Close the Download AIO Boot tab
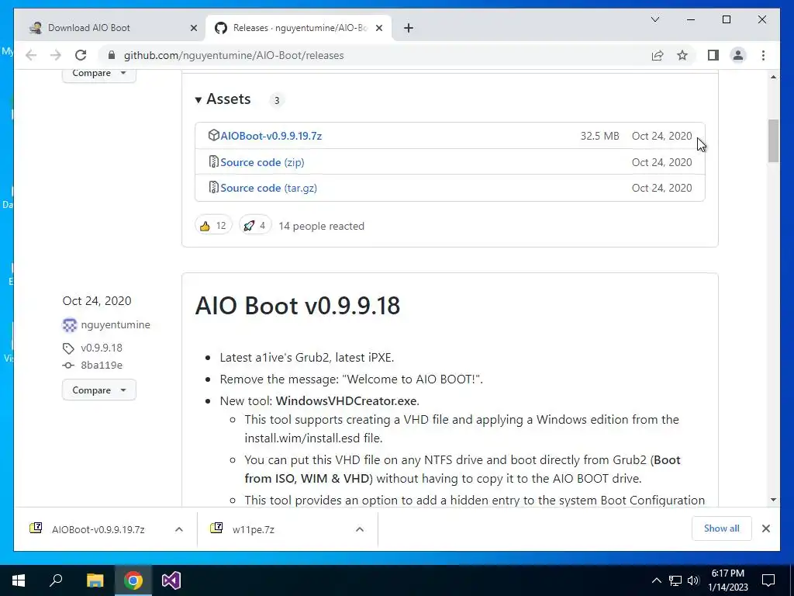 (x=193, y=28)
